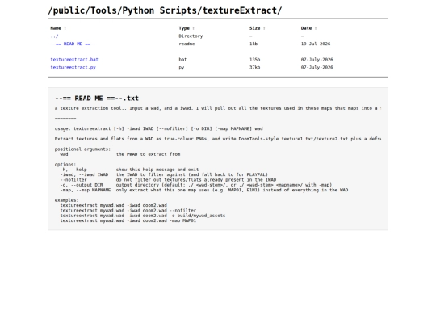Click the 'a texture extraction tool..' line
This screenshot has width=436, height=327.
(x=218, y=108)
